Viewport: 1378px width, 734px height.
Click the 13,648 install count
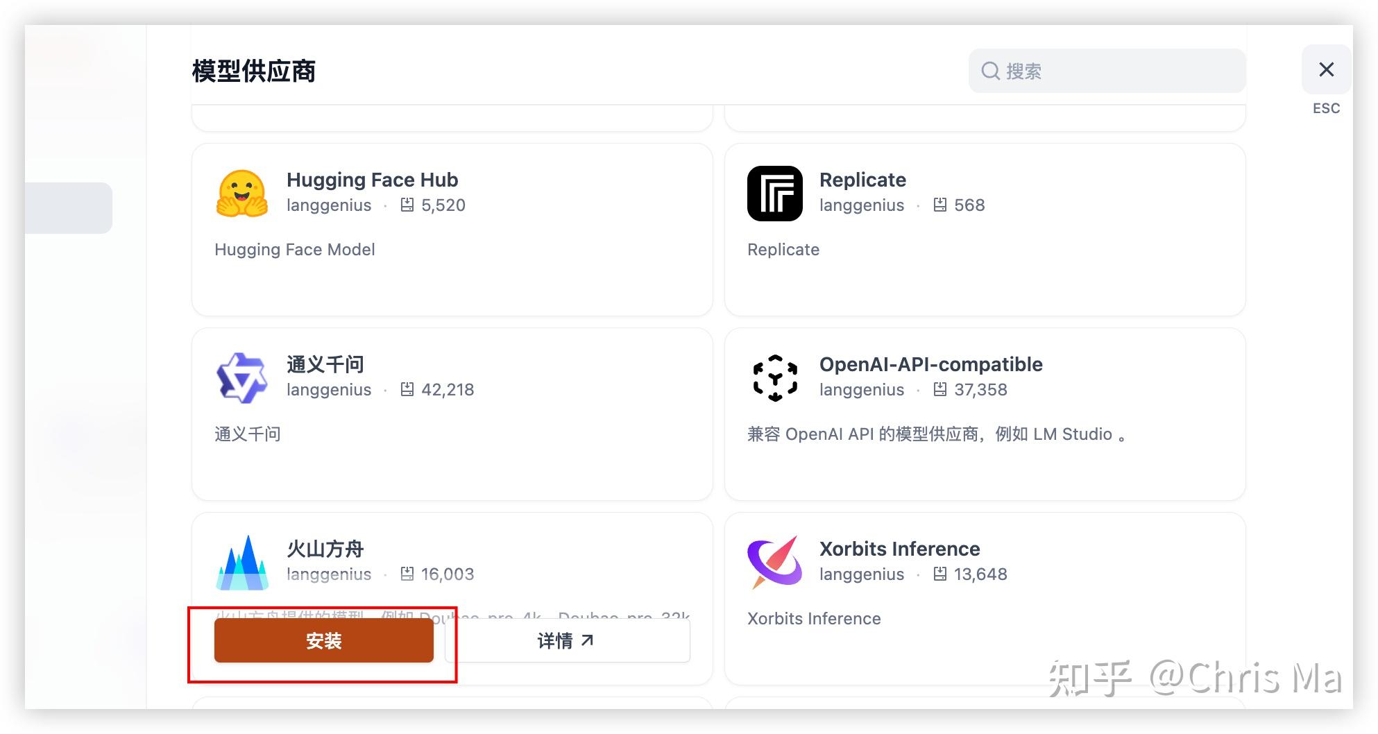tap(980, 574)
